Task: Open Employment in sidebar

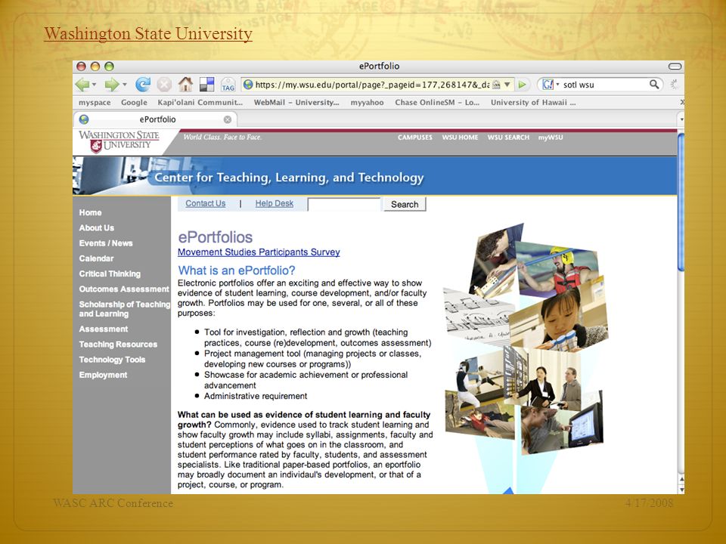Action: (103, 375)
